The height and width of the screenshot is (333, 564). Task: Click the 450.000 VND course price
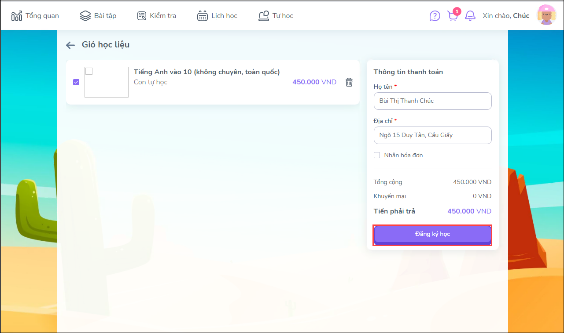point(314,82)
